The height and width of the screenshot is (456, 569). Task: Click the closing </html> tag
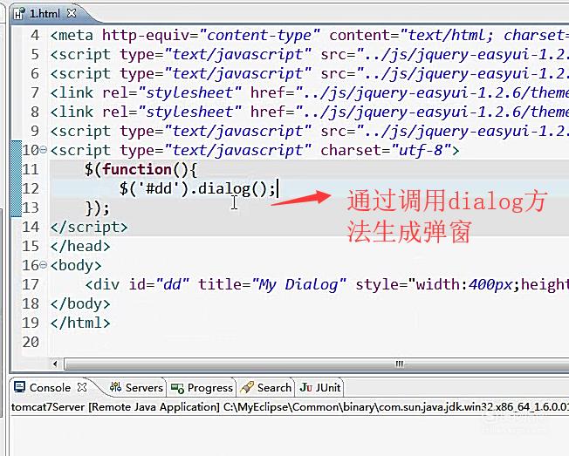[80, 323]
